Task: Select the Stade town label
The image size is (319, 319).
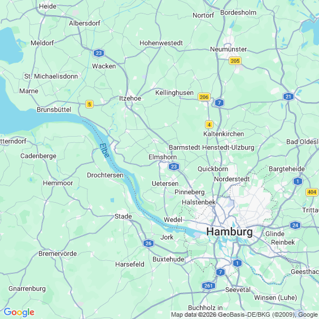Action: tap(123, 216)
